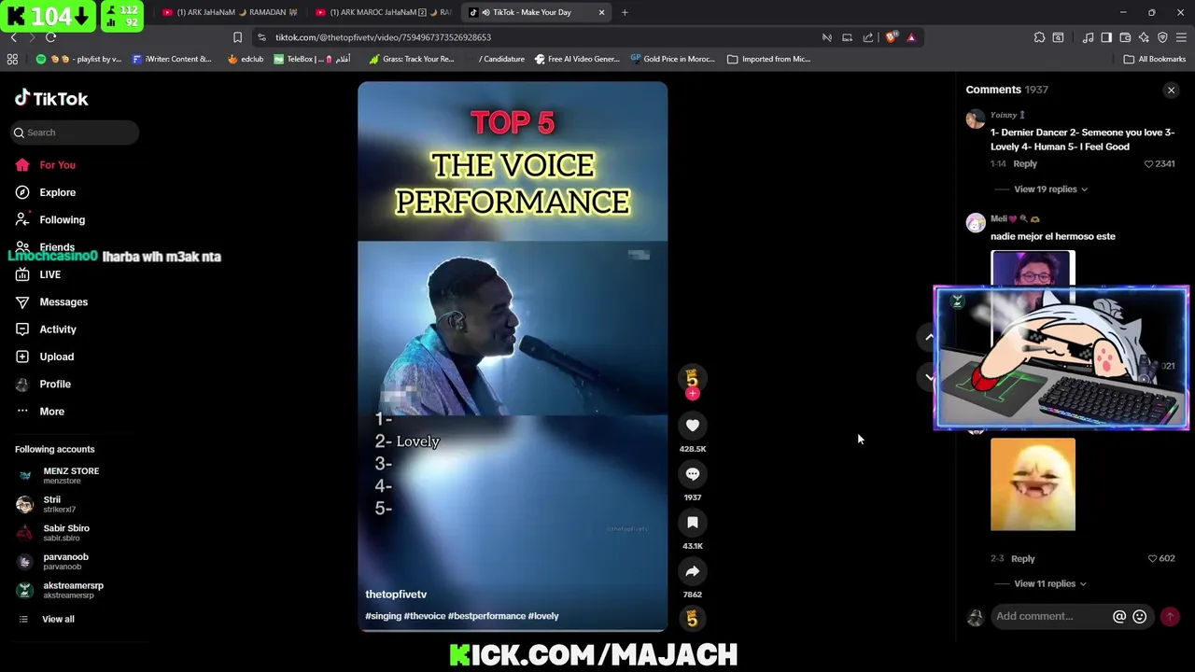The image size is (1195, 672).
Task: Open emoji picker in comment box
Action: [1139, 616]
